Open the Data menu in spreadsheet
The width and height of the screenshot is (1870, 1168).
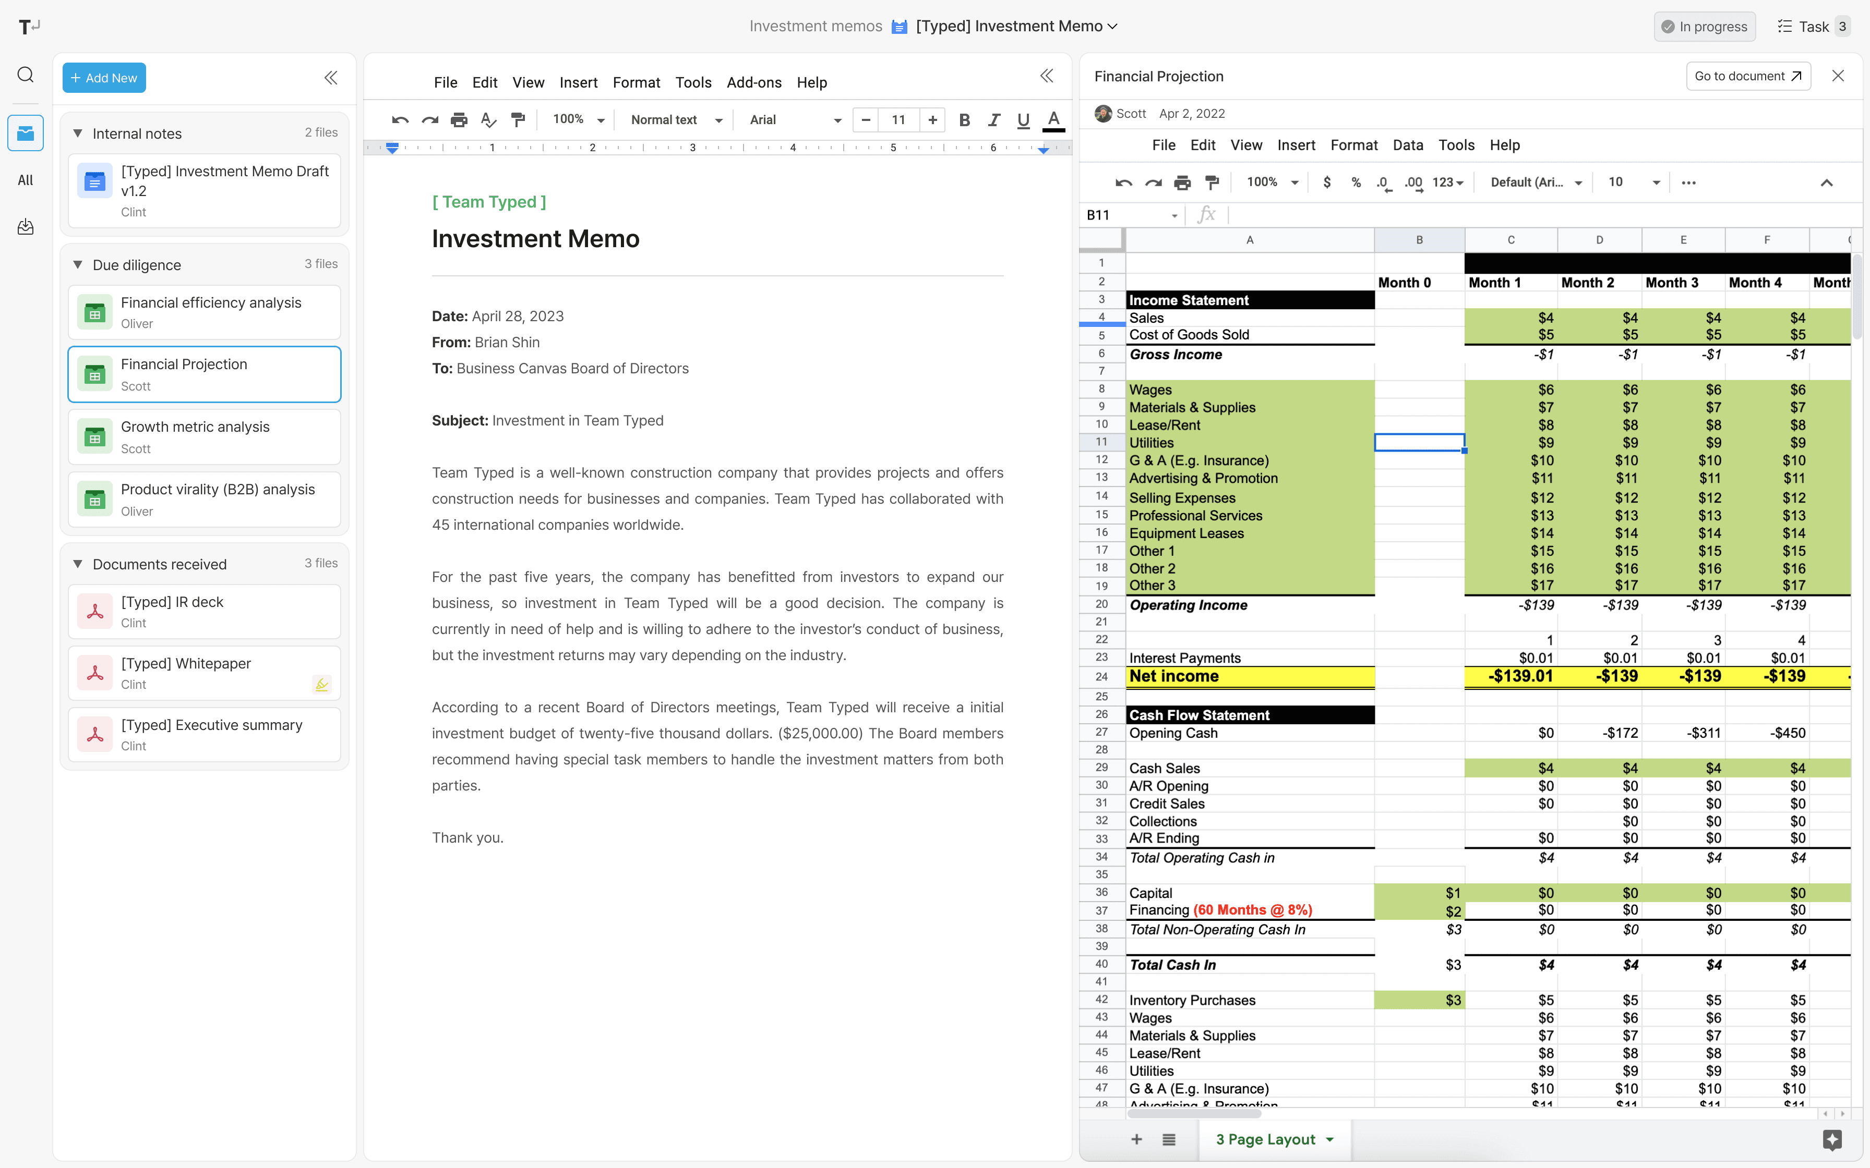click(1408, 145)
